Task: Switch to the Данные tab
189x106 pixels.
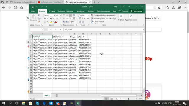Action: (x=91, y=11)
